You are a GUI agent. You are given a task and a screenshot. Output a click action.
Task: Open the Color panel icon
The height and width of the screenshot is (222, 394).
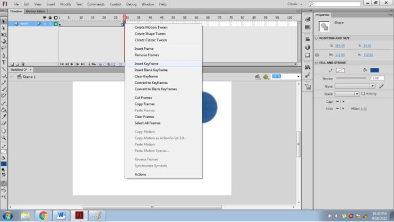pyautogui.click(x=307, y=19)
